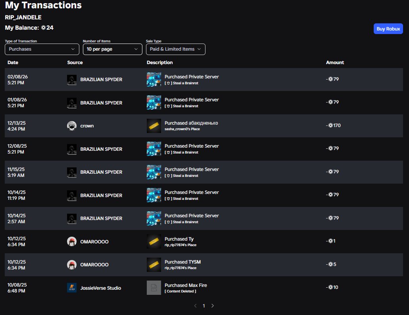This screenshot has width=409, height=315.
Task: Click date 12/13/25 4:24 PM cell
Action: [16, 126]
